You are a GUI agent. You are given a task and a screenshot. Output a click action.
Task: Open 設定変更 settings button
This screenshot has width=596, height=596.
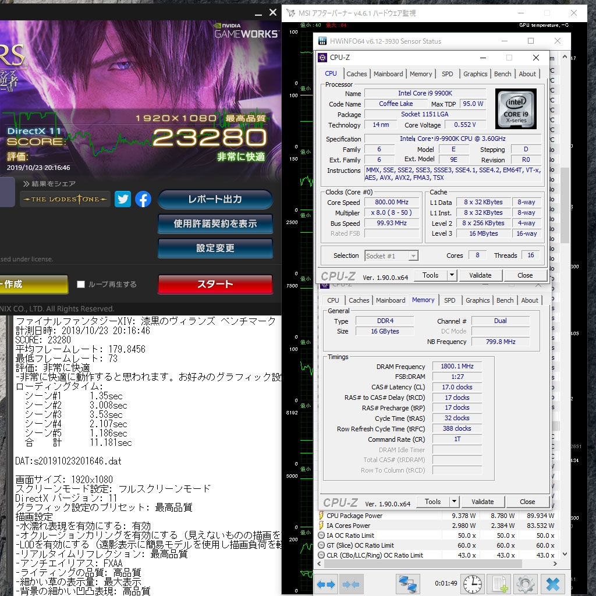click(x=215, y=248)
